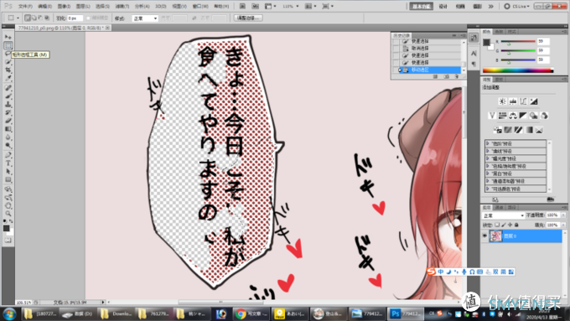Screen dimensions: 570x321
Task: Open the 文件(F) menu
Action: coord(25,6)
